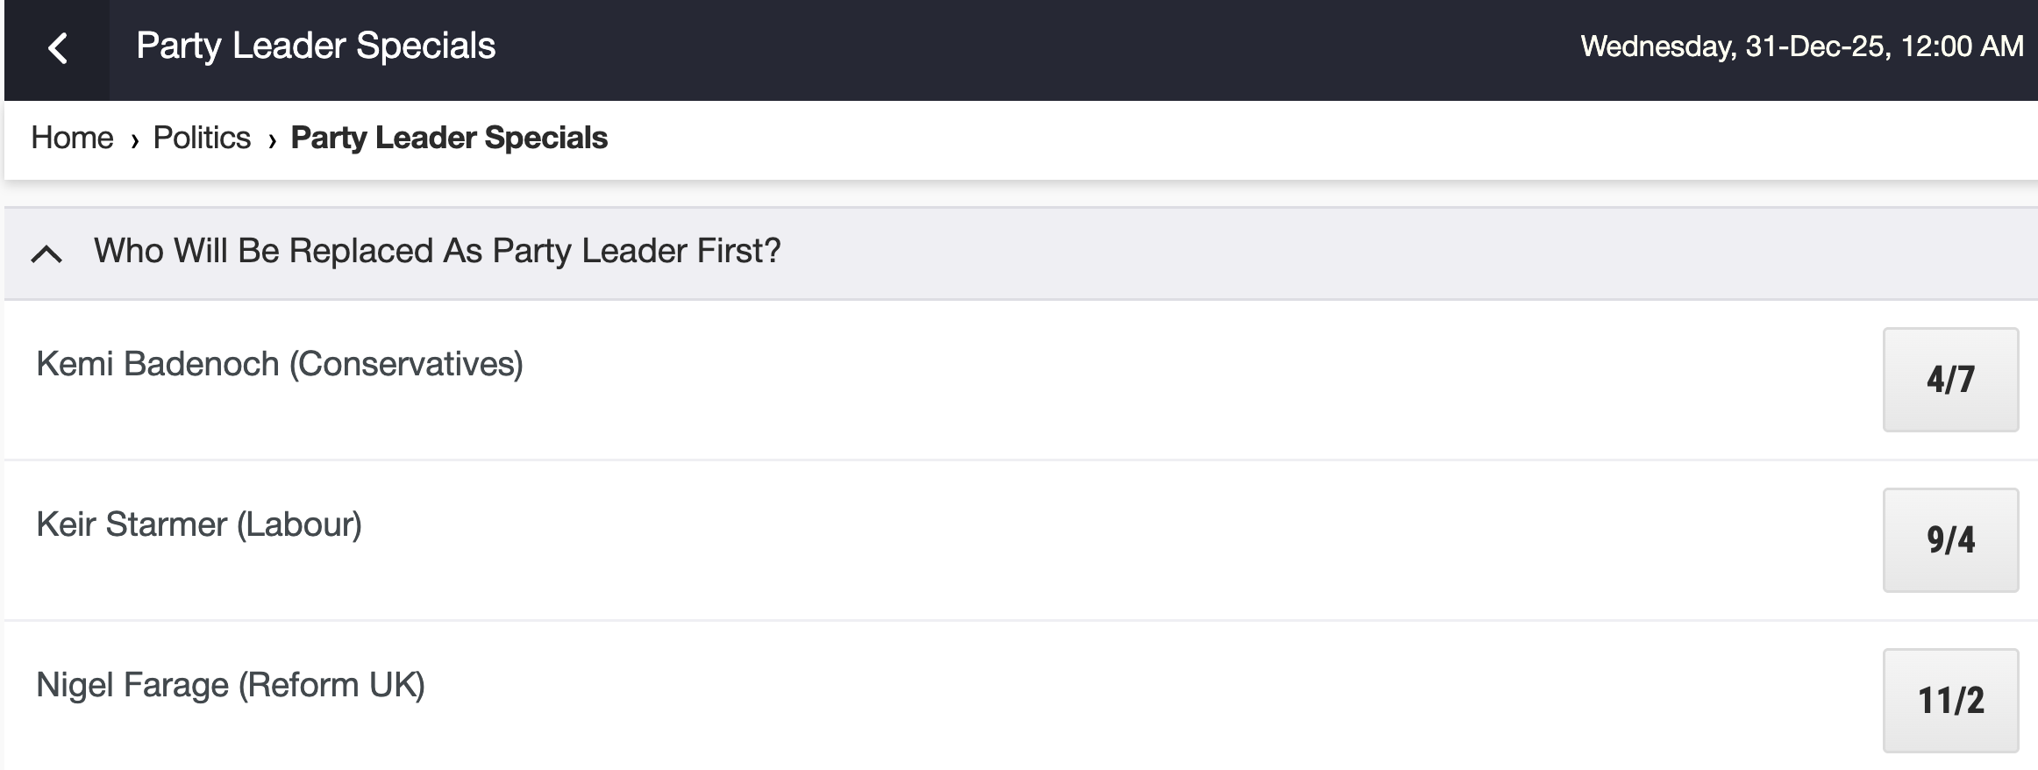The width and height of the screenshot is (2038, 770).
Task: Select the 9/4 odds for Keir Starmer
Action: pos(1950,540)
